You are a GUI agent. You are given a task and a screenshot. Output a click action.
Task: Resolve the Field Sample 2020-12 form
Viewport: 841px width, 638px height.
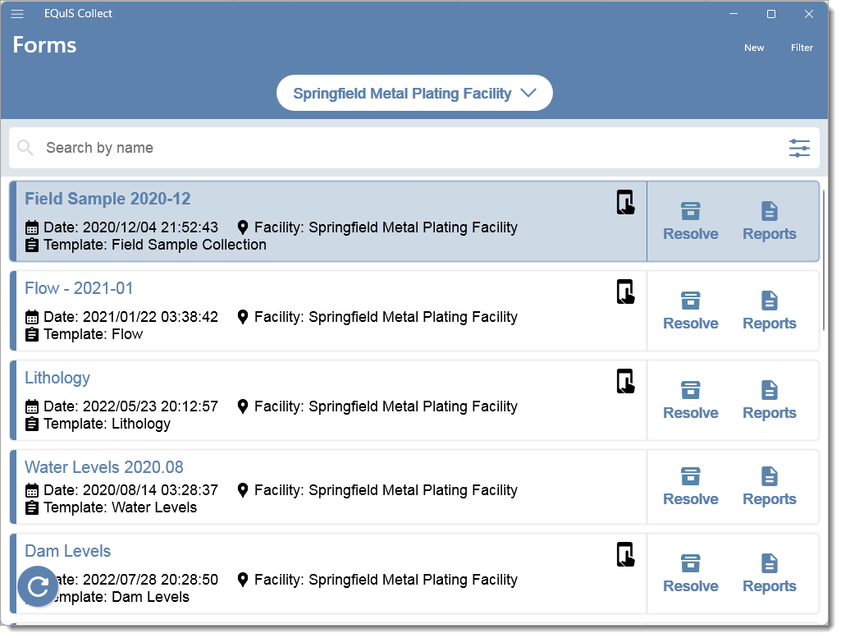[691, 222]
